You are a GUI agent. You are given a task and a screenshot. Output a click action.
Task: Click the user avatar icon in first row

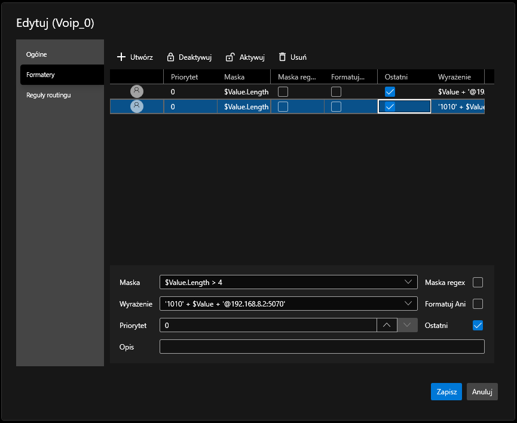(137, 91)
